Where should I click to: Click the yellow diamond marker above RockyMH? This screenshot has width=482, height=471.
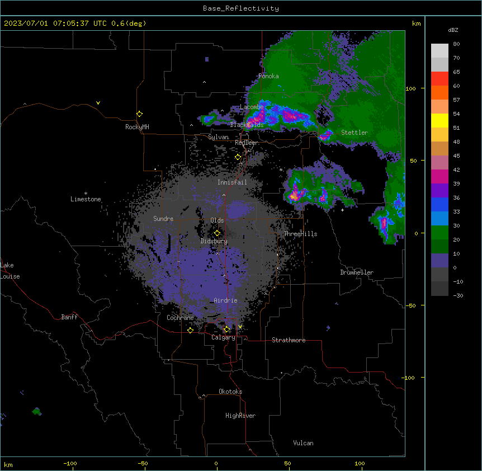tap(139, 114)
